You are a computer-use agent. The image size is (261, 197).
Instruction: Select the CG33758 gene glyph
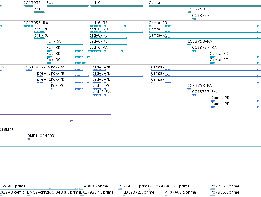189,12
